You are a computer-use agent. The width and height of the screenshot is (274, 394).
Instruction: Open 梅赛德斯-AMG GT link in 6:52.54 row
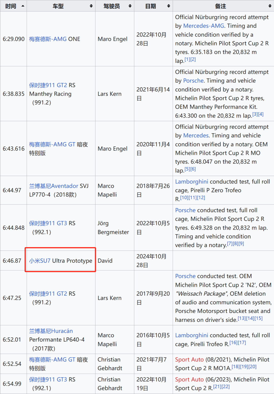click(x=52, y=360)
